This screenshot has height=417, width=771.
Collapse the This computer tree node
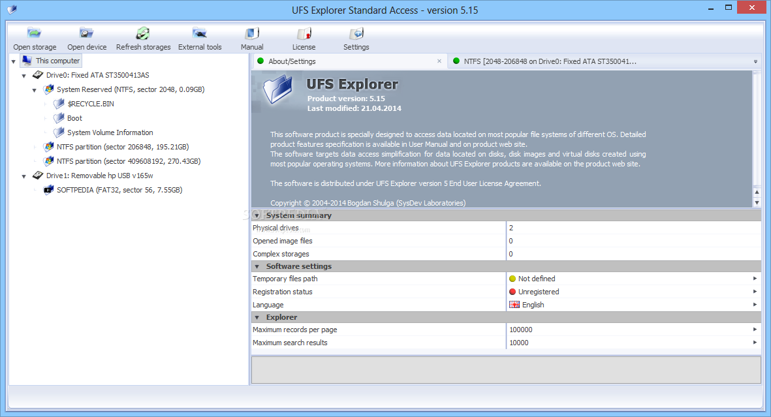pos(14,61)
